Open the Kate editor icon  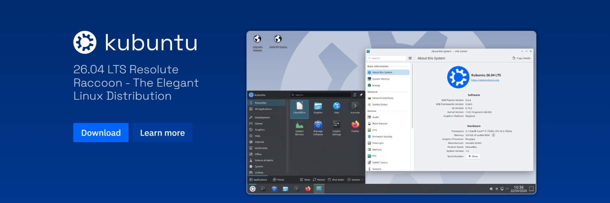pyautogui.click(x=337, y=109)
